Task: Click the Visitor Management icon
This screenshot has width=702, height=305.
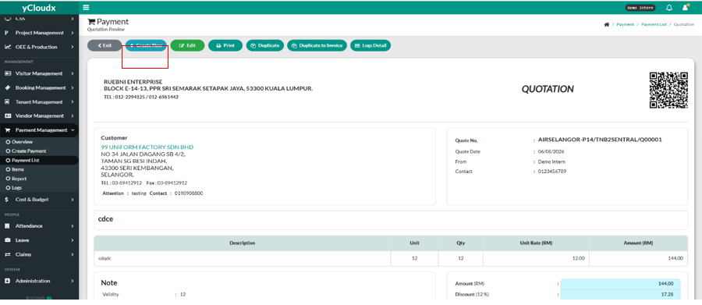Action: click(x=8, y=73)
